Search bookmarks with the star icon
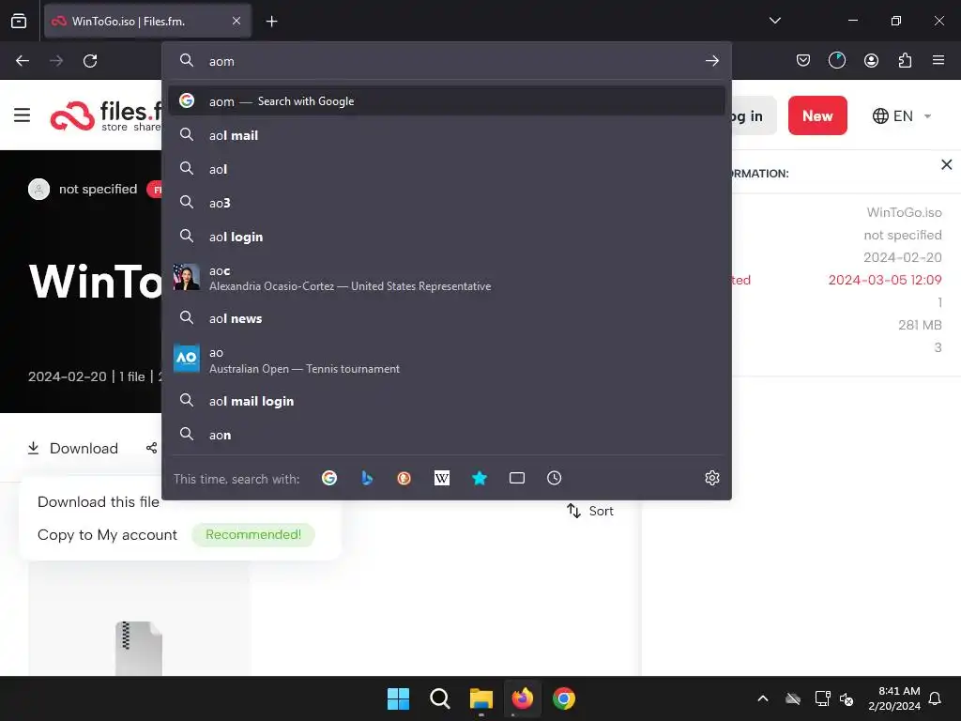 (480, 478)
